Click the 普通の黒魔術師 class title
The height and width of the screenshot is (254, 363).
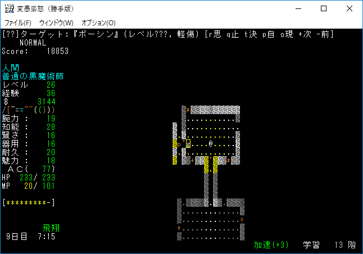[33, 76]
